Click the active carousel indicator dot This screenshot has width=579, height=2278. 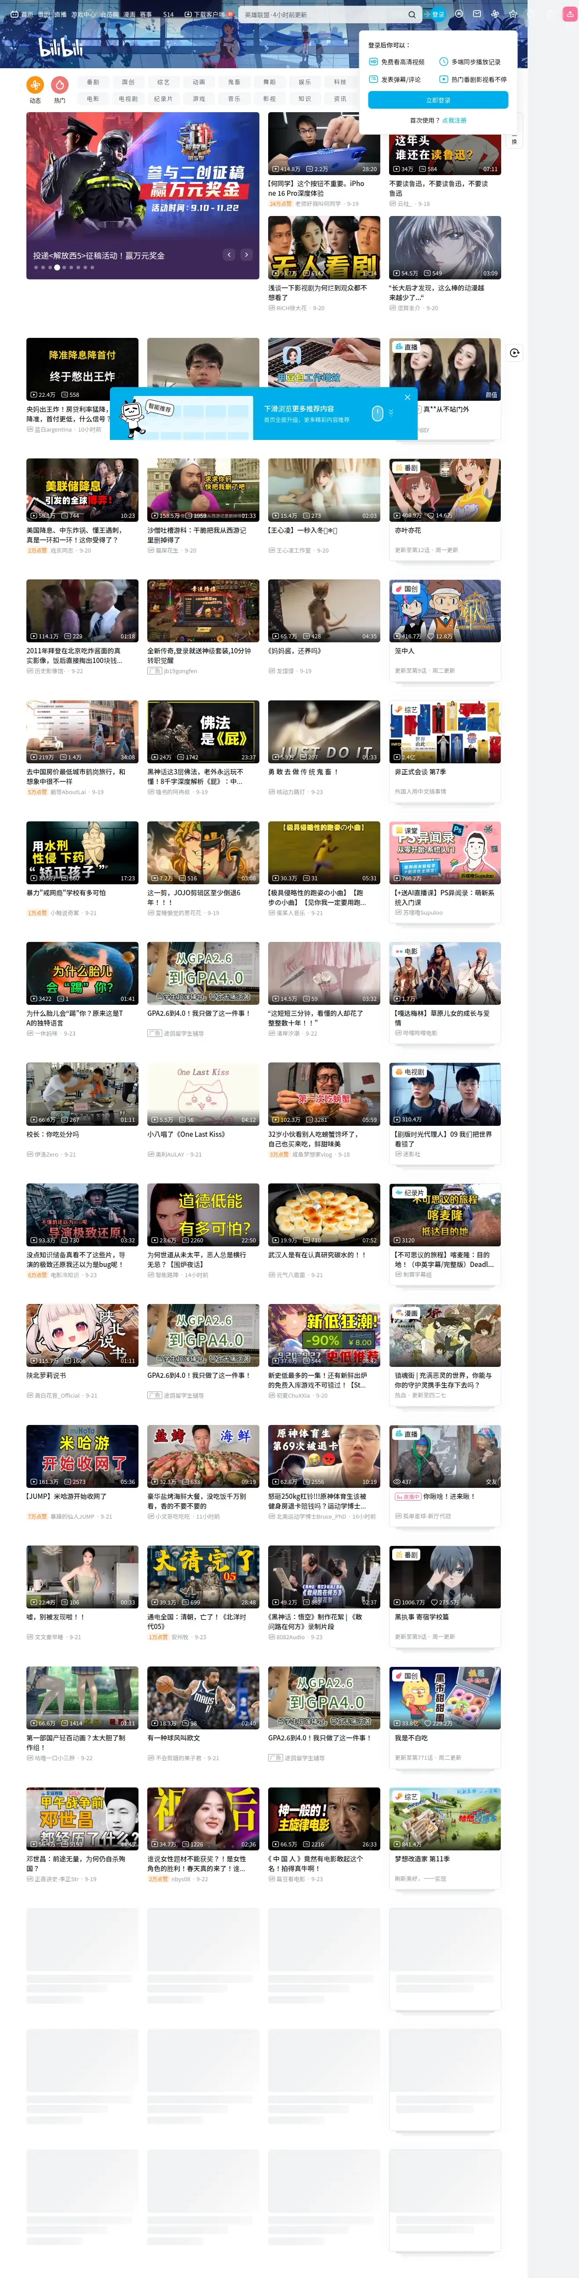coord(57,267)
